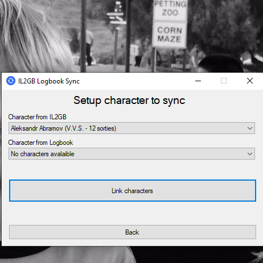Go back using the Back button
The width and height of the screenshot is (263, 263).
(x=133, y=232)
